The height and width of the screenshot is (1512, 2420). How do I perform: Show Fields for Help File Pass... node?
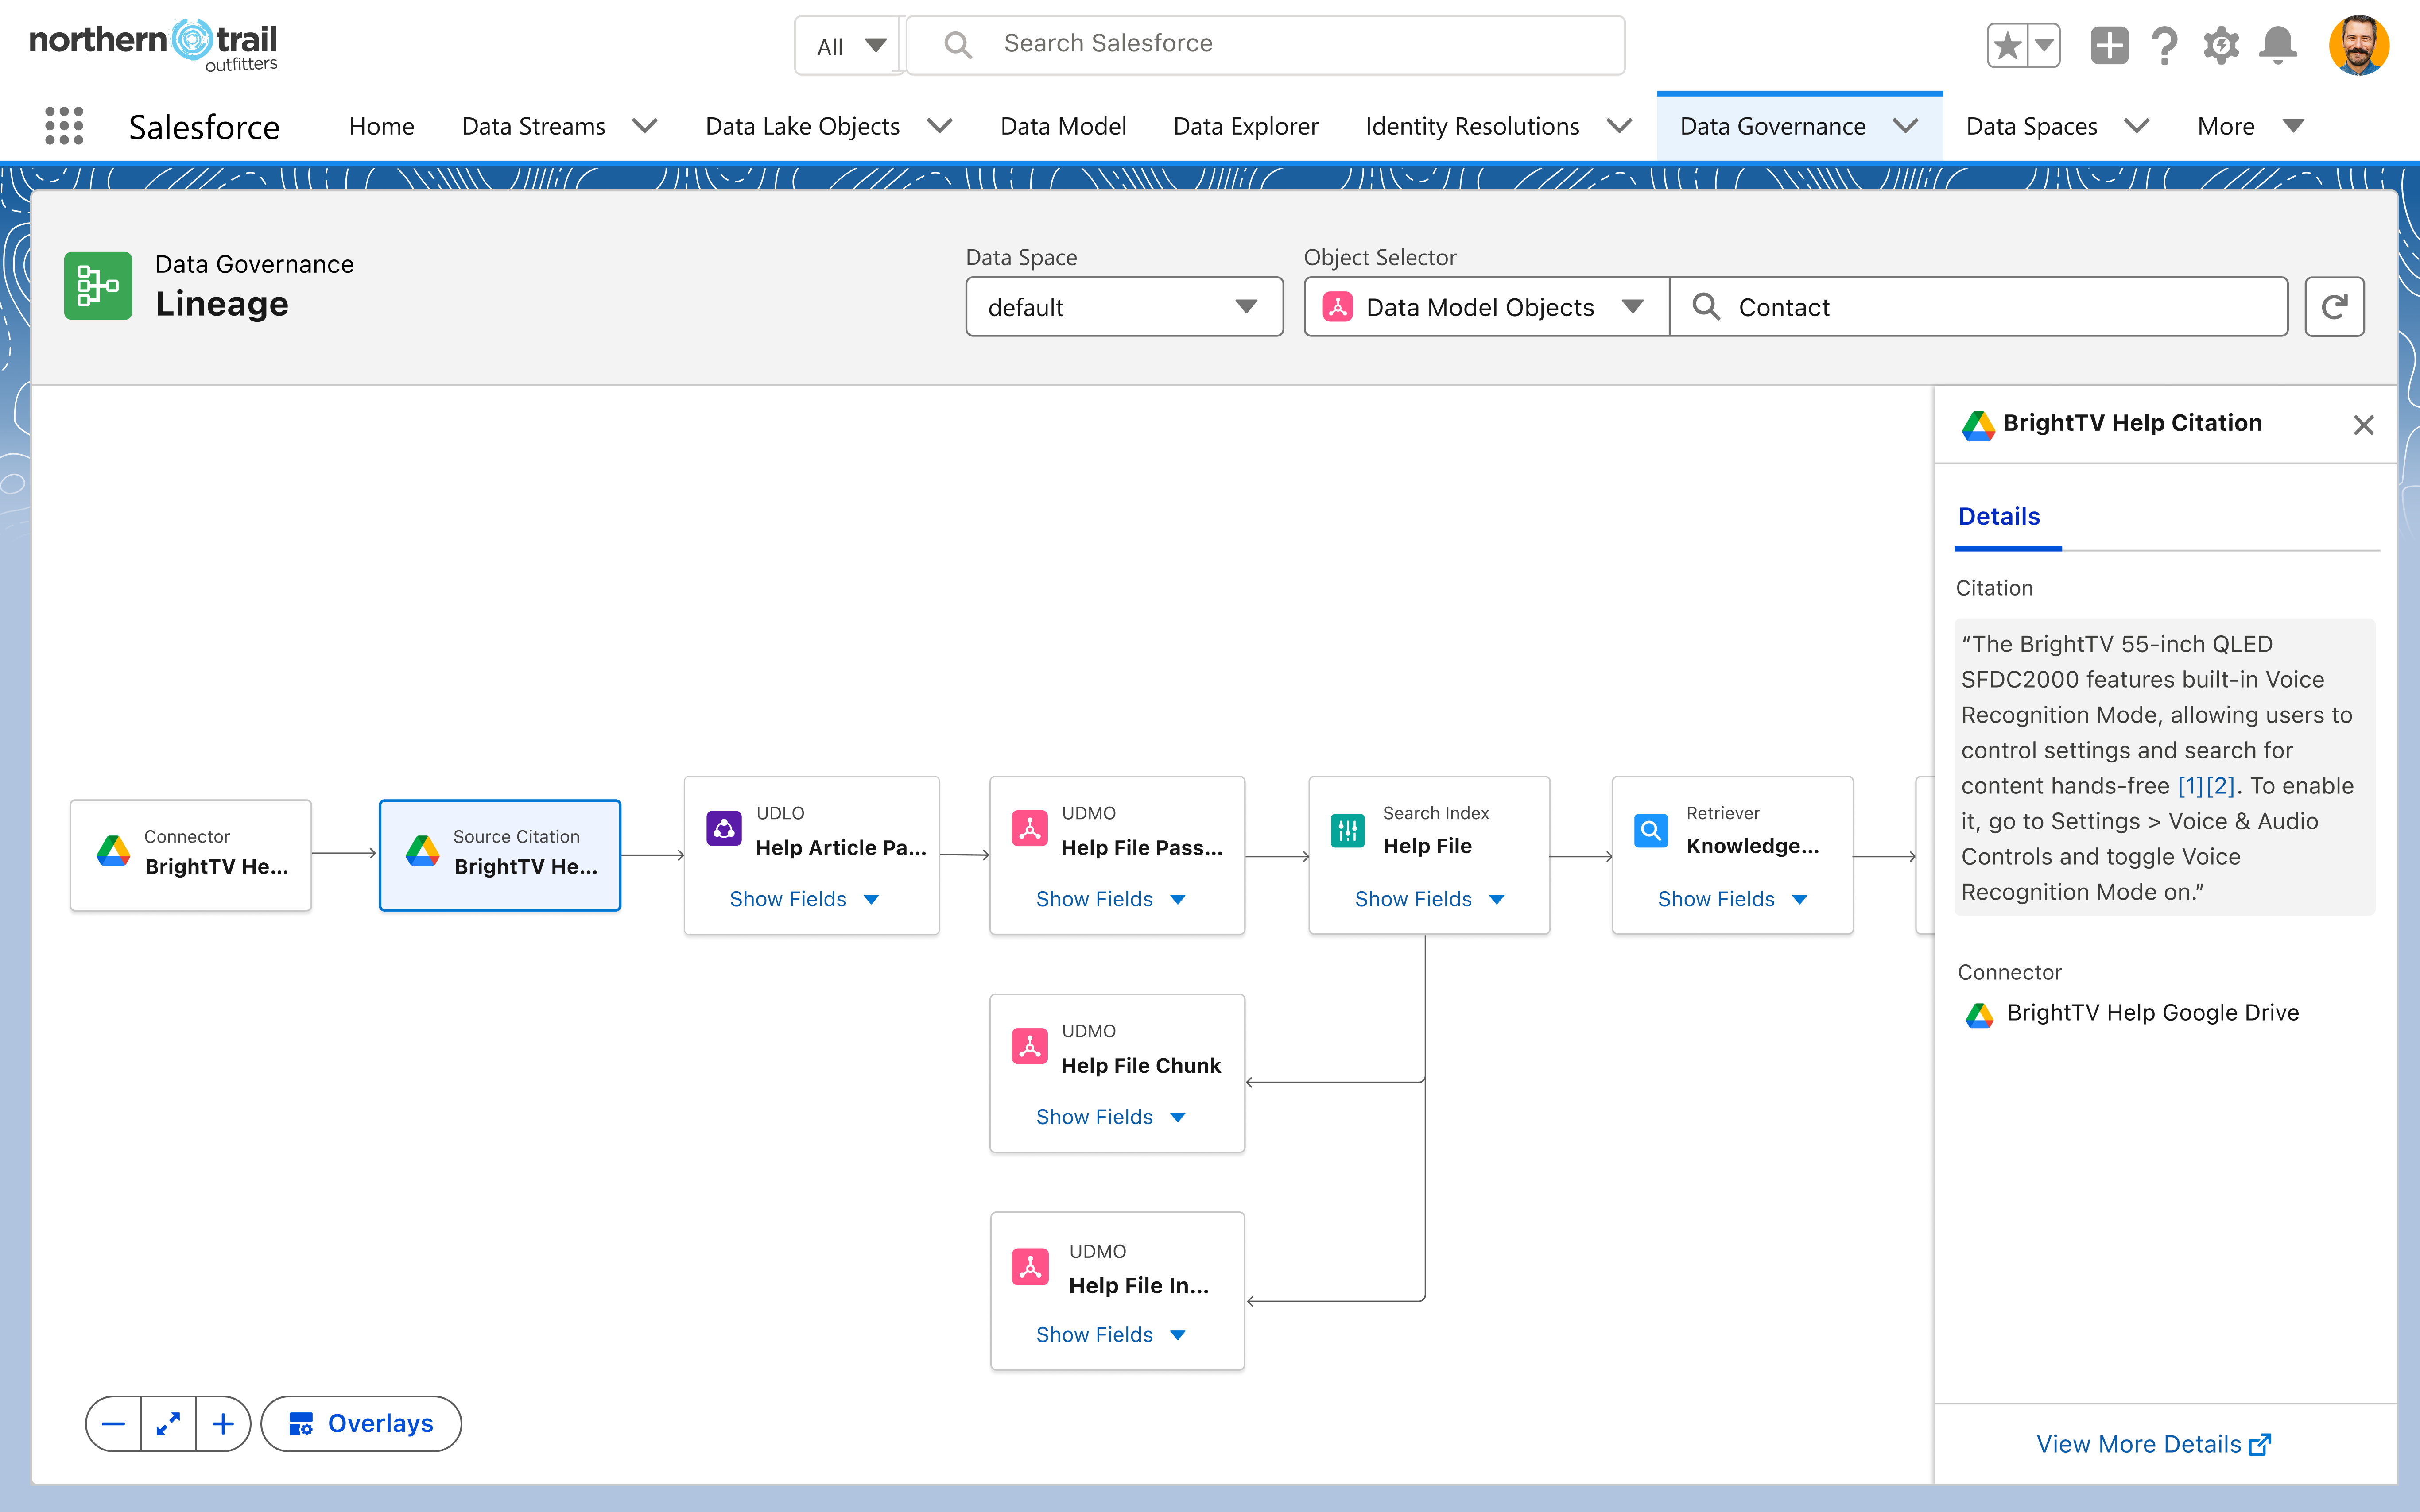point(1111,899)
